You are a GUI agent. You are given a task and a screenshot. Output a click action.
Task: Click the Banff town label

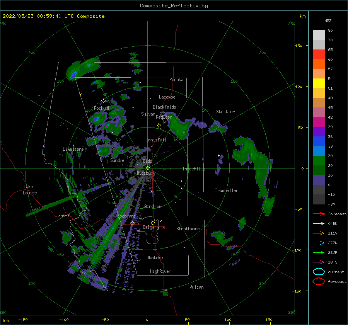click(64, 215)
